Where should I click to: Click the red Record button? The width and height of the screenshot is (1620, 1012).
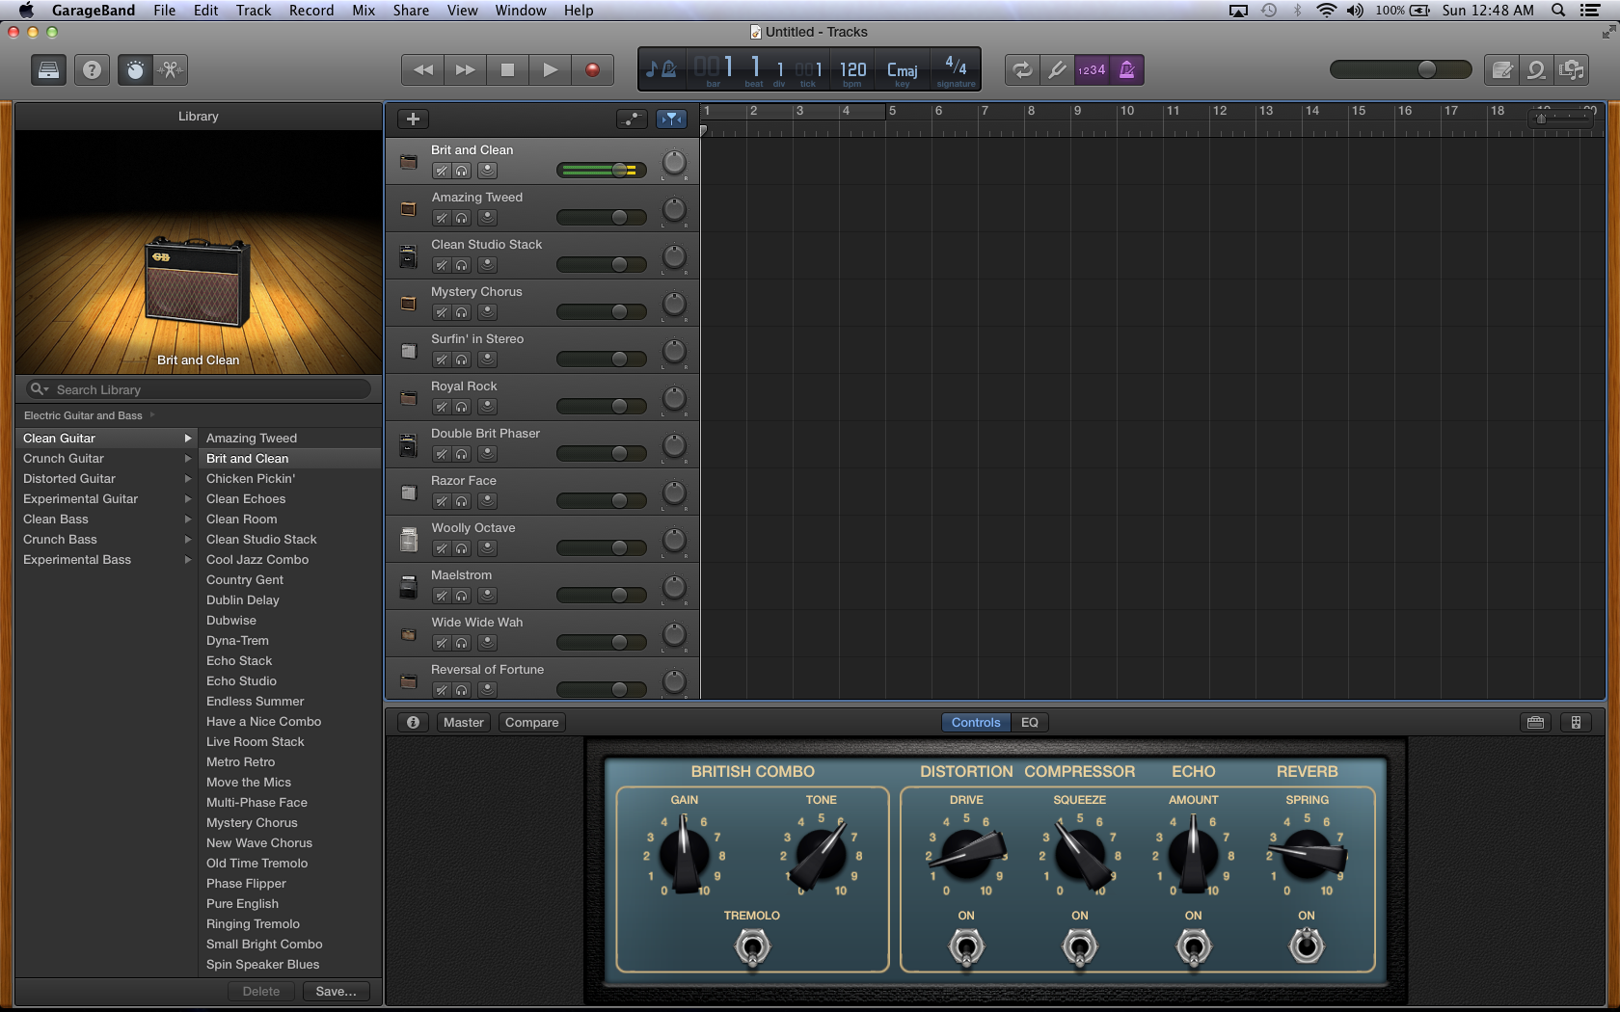pyautogui.click(x=592, y=69)
